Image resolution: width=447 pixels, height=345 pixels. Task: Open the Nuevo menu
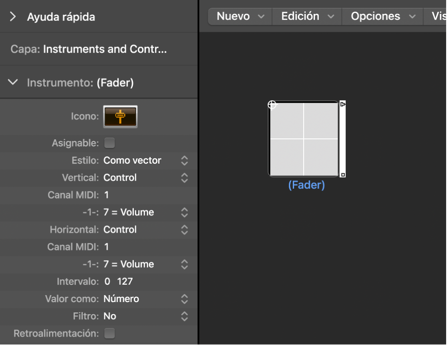tap(239, 16)
